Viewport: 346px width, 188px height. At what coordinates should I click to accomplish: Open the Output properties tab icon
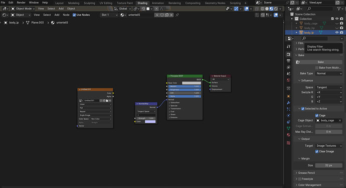(x=288, y=60)
